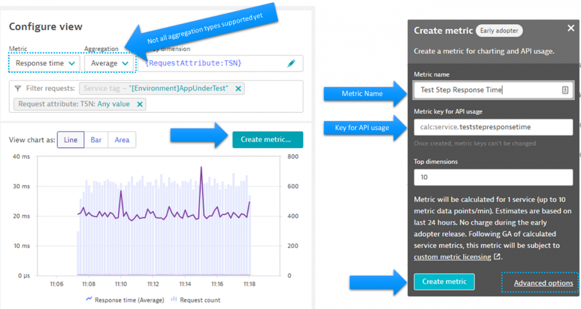Close the Create metric dialog

[x=570, y=28]
